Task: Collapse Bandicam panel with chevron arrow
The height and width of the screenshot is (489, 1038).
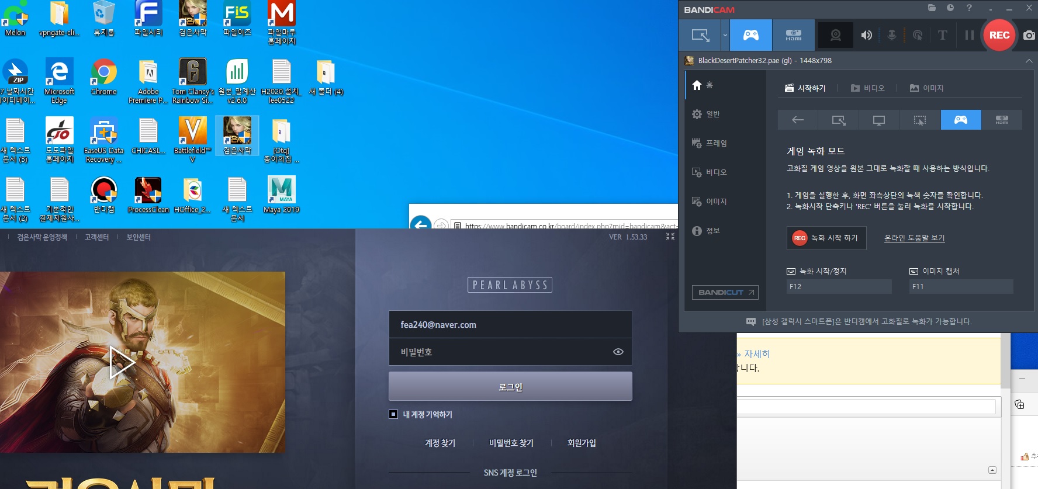Action: [1029, 61]
